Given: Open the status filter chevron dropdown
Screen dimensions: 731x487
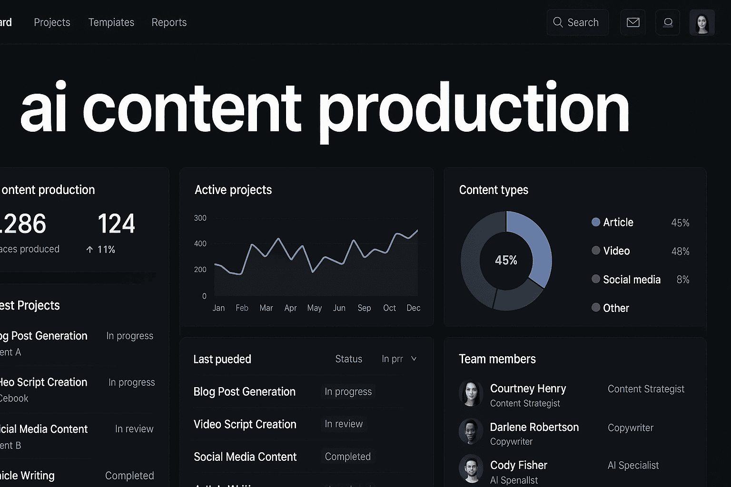Looking at the screenshot, I should (x=413, y=359).
